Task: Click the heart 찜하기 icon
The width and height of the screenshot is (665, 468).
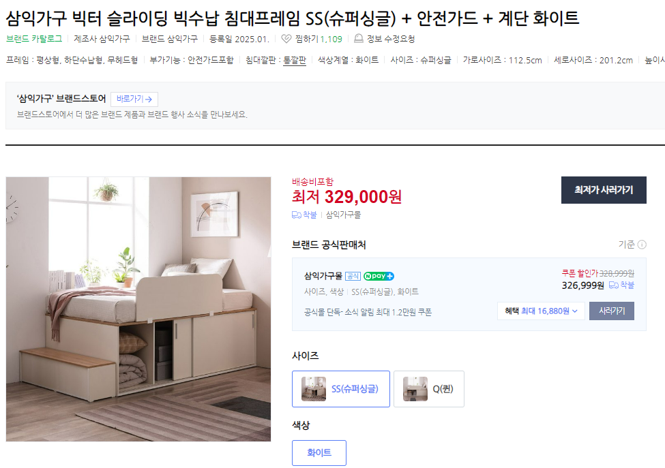Action: click(x=286, y=39)
